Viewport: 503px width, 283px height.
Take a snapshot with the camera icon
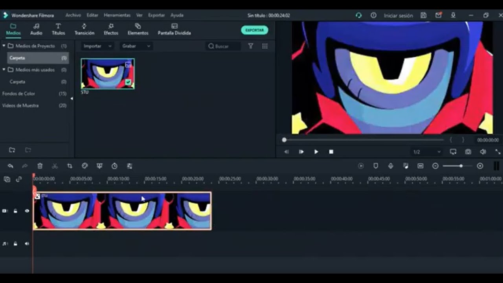468,152
